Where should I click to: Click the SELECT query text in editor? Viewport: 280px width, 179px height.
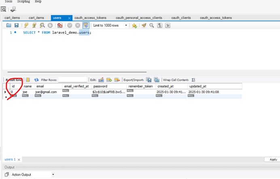(57, 32)
